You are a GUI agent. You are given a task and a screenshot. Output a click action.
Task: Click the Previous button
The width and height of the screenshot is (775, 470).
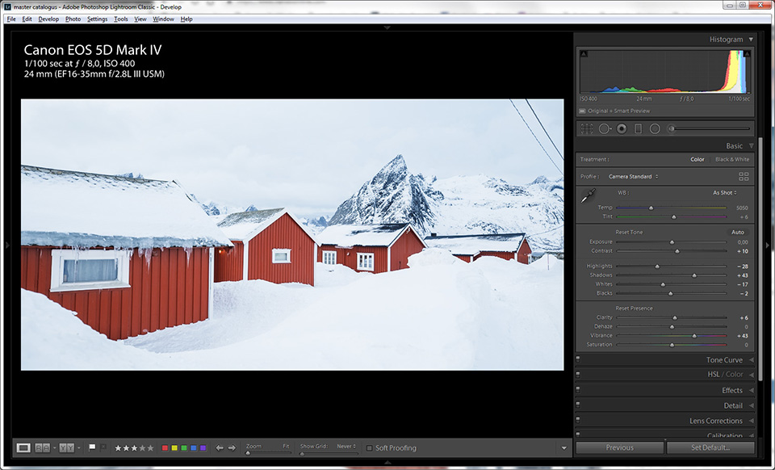(x=620, y=447)
